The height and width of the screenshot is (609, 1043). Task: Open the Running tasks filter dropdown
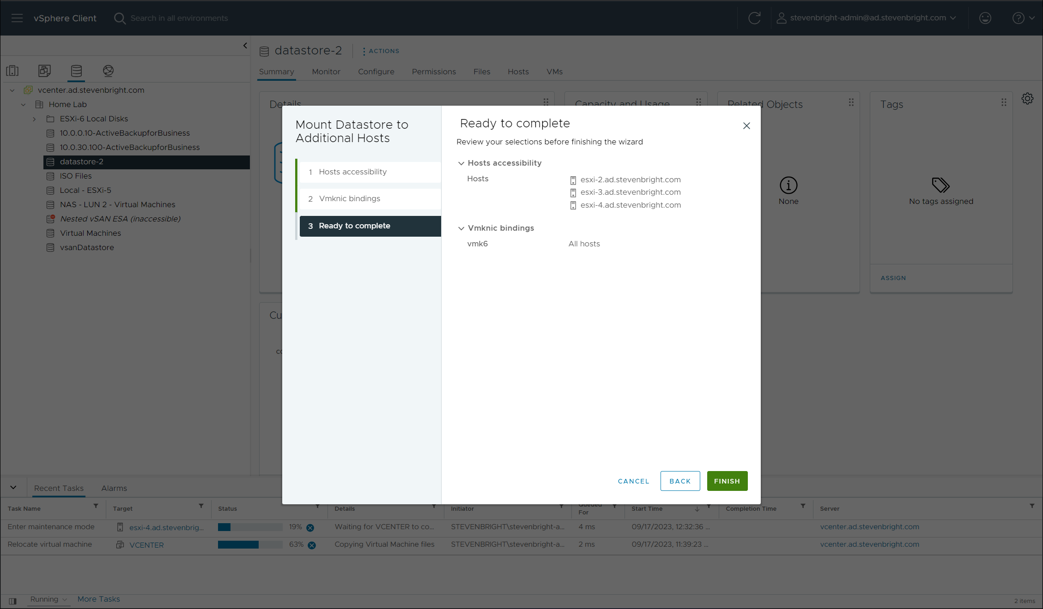[49, 599]
